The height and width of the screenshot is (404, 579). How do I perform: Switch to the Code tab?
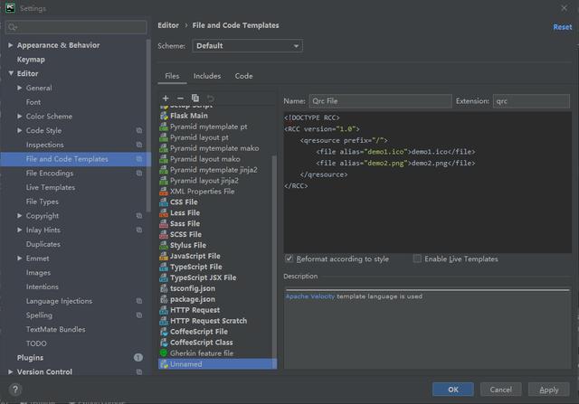click(x=243, y=76)
